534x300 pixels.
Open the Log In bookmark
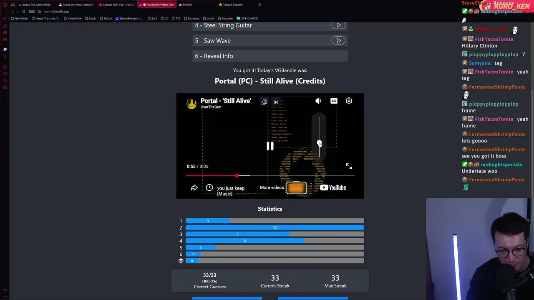[x=91, y=18]
